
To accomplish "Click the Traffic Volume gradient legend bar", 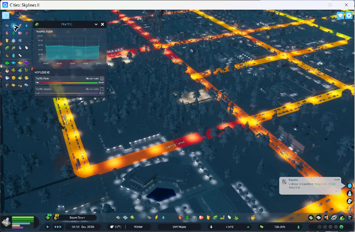I will coord(69,93).
